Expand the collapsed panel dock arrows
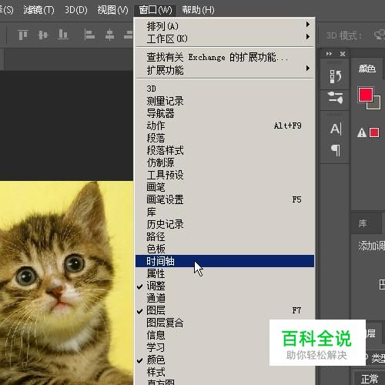Screen dimensions: 385x385 coord(329,54)
